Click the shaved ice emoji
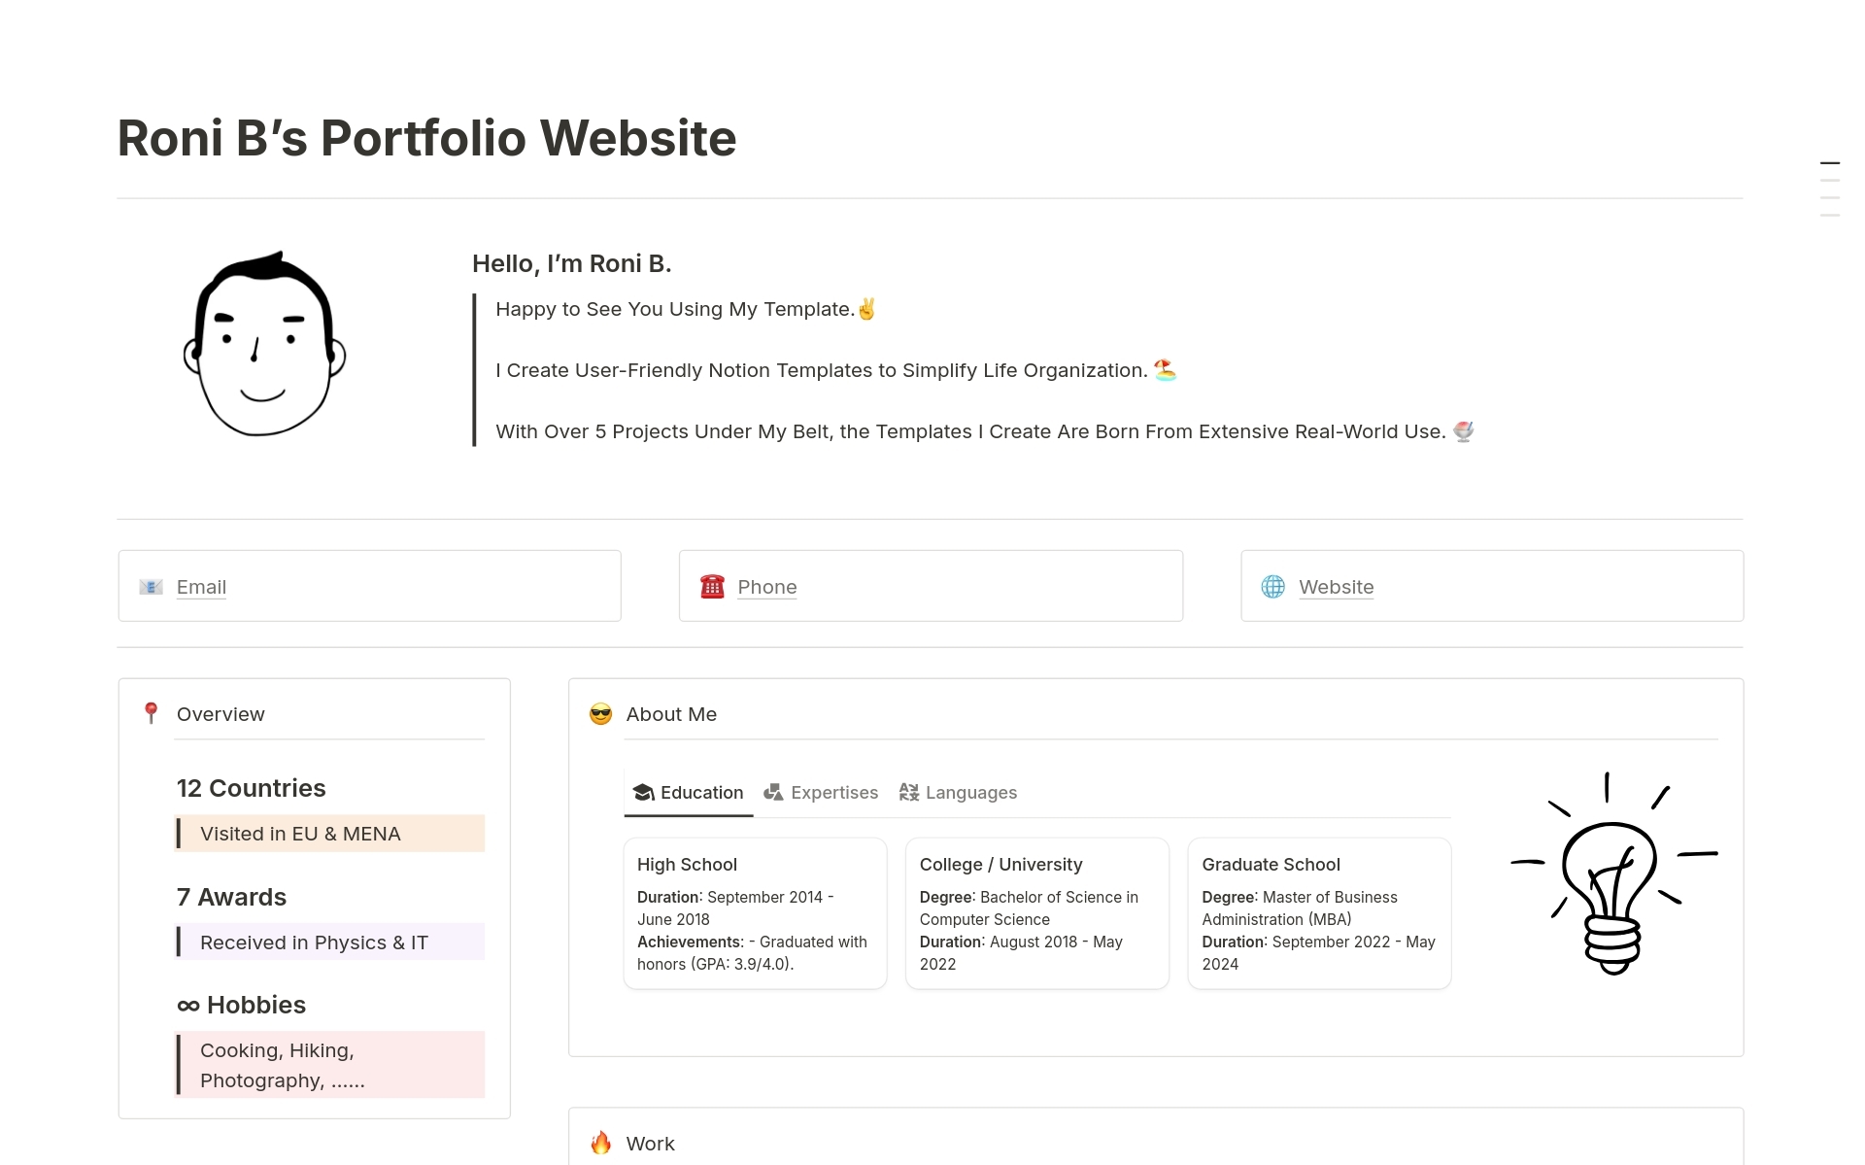The width and height of the screenshot is (1865, 1165). pyautogui.click(x=1463, y=431)
